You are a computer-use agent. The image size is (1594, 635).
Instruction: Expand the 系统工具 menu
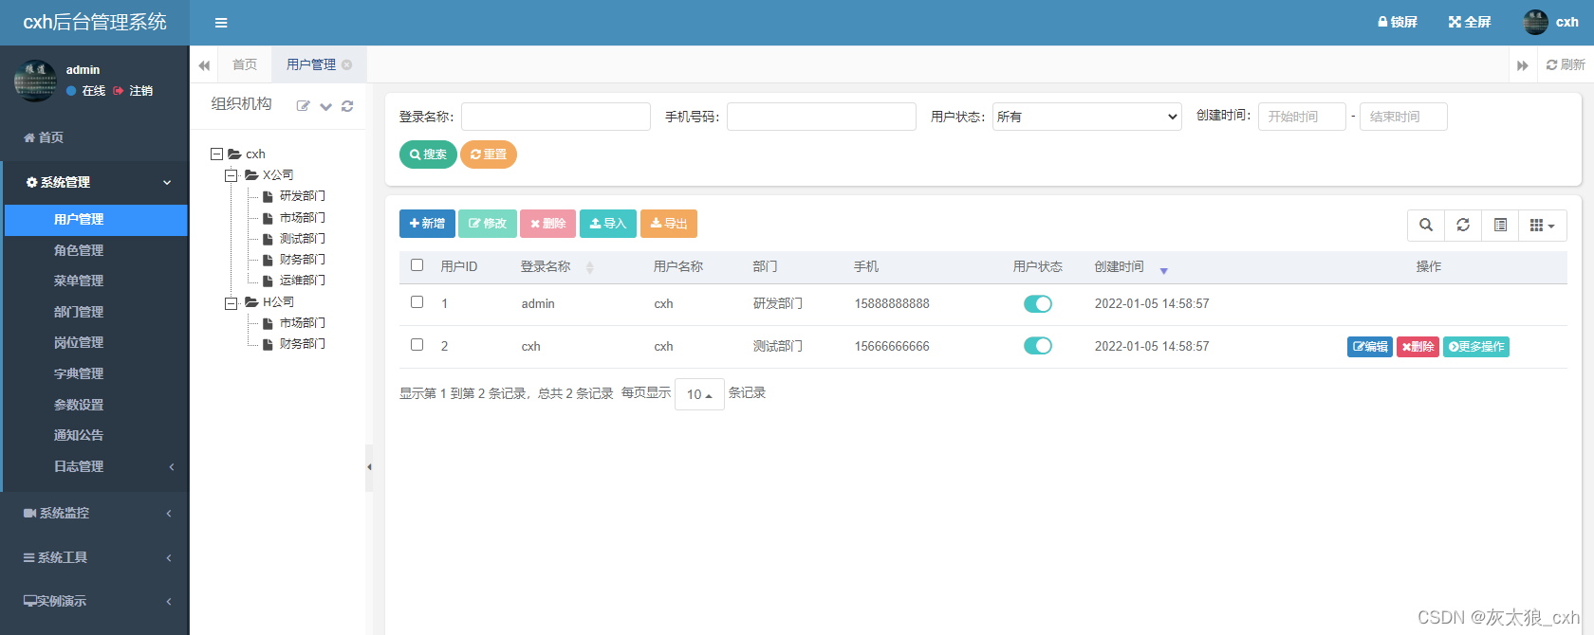[95, 557]
